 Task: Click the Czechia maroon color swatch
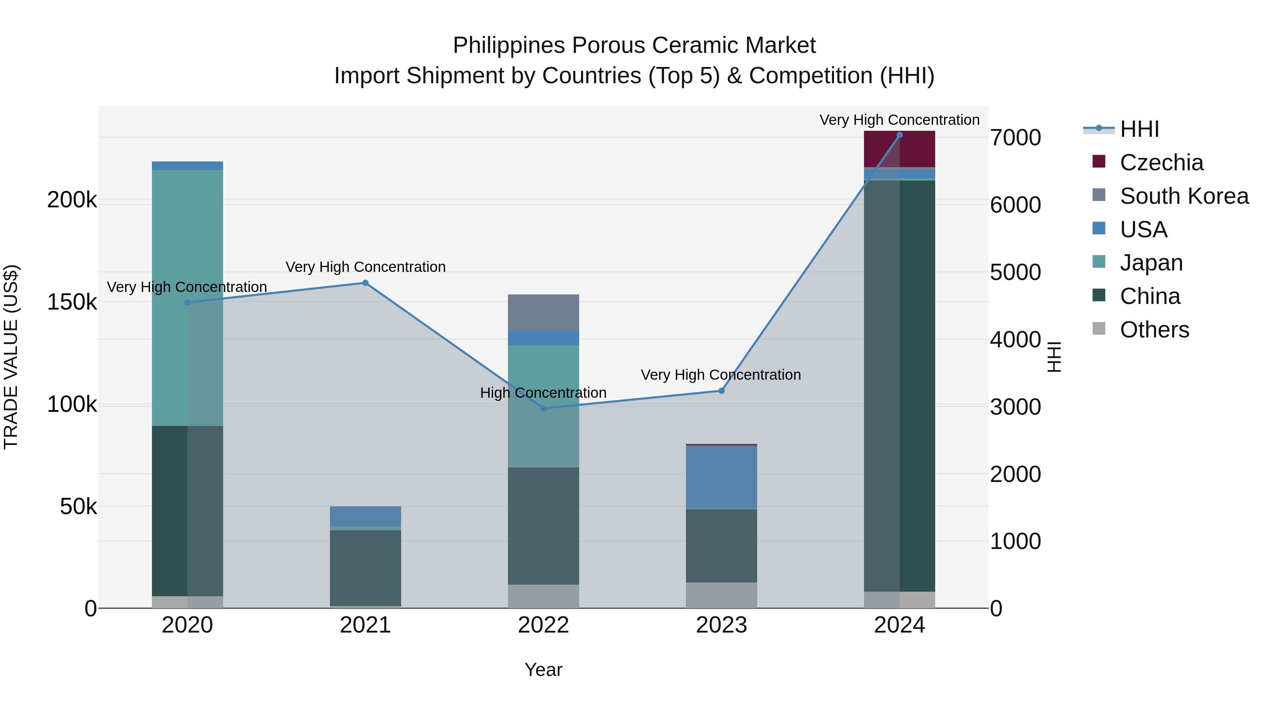(1099, 161)
